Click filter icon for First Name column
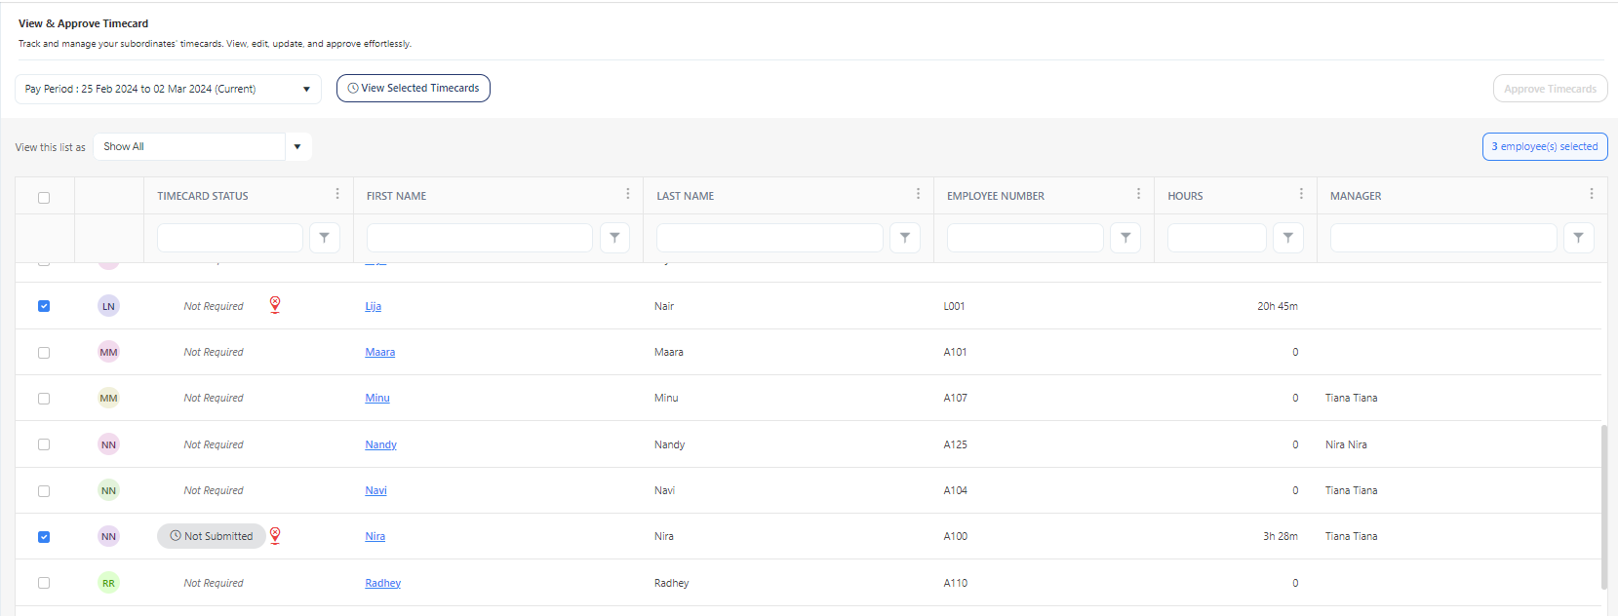Viewport: 1618px width, 616px height. 614,238
